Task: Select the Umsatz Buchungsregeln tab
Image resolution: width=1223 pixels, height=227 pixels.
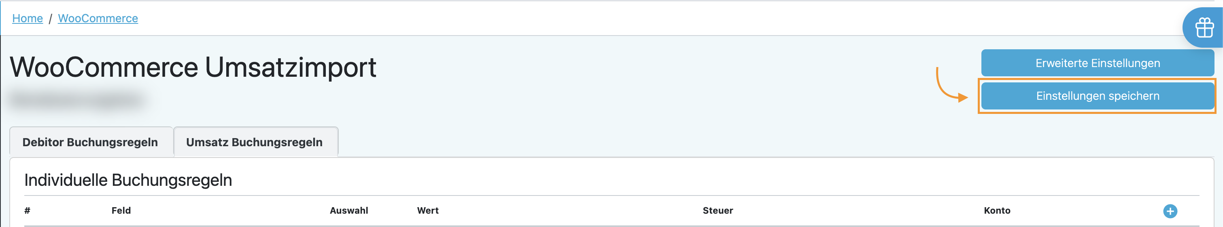Action: click(x=255, y=142)
